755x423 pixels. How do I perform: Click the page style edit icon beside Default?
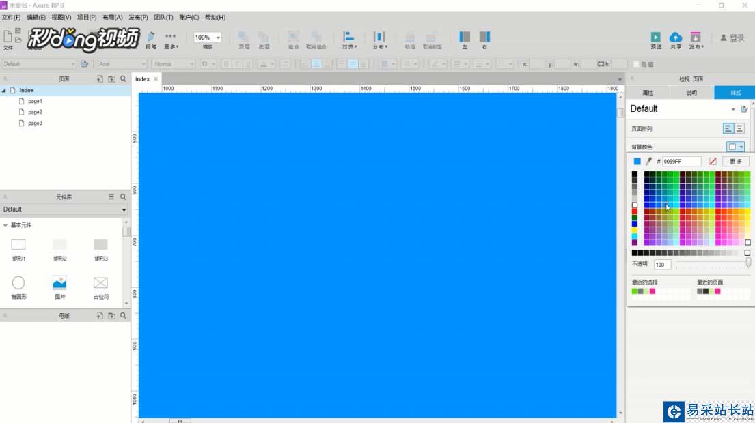[x=744, y=109]
